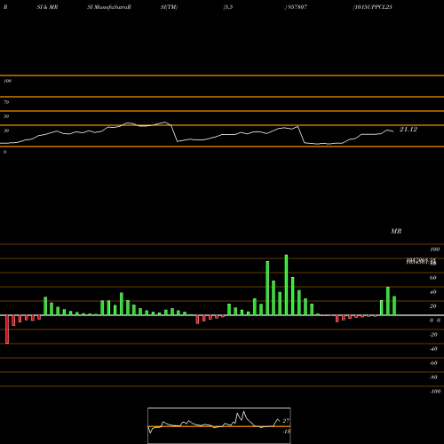The height and width of the screenshot is (444, 444).
Task: Click the MR axis label -80
Action: pyautogui.click(x=433, y=377)
